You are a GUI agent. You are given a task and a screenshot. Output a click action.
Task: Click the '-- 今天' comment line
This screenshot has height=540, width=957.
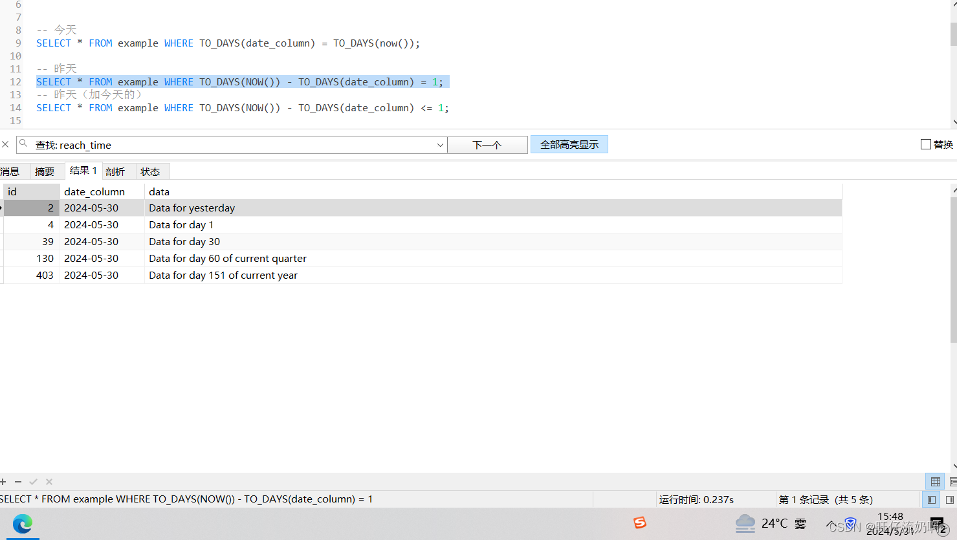coord(57,30)
